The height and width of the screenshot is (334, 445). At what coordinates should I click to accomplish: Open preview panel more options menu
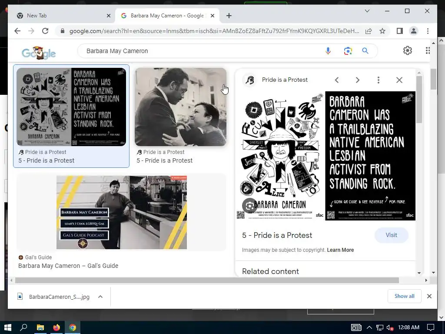click(379, 80)
